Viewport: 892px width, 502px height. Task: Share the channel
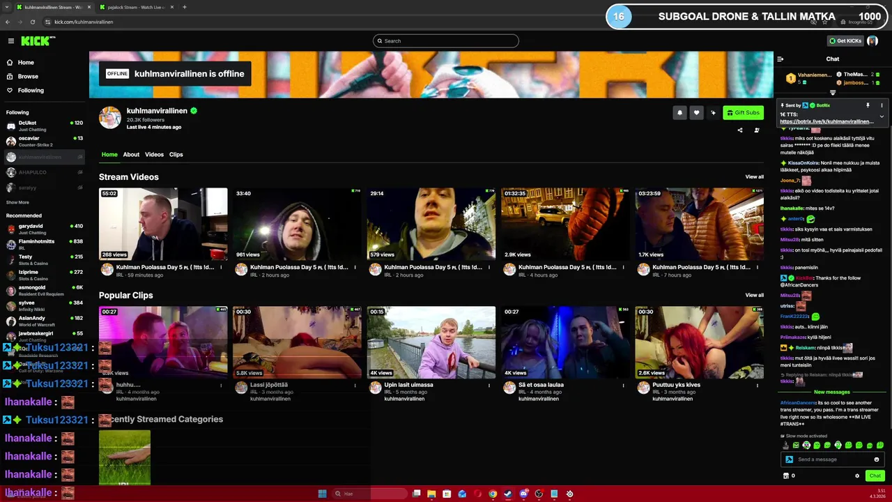click(740, 130)
